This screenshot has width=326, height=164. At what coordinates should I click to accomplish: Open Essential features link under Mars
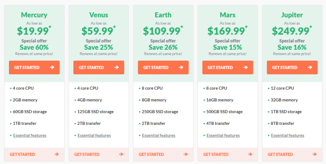[x=223, y=136]
